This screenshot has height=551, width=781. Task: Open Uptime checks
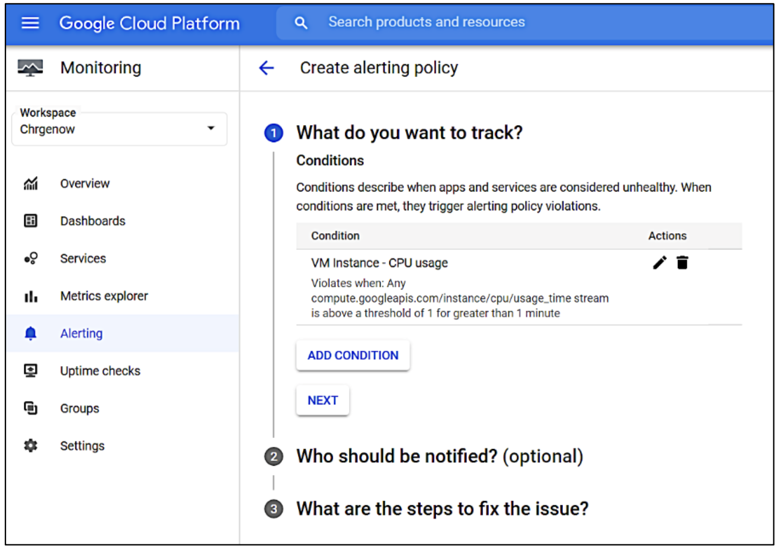tap(100, 370)
